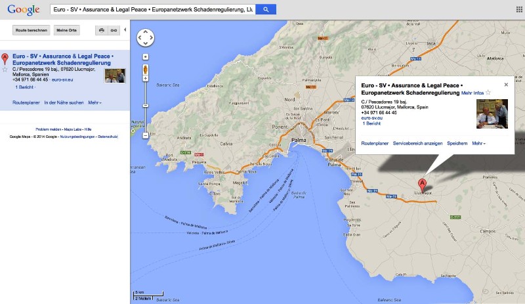Open Nutzungsbedingungen link
525x304 pixels.
coord(77,137)
